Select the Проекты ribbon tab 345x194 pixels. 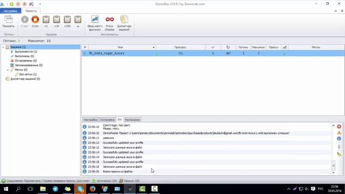(31, 11)
